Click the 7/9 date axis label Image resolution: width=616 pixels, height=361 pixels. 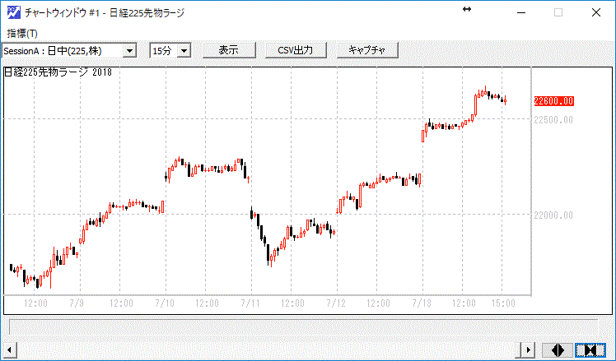pyautogui.click(x=77, y=303)
